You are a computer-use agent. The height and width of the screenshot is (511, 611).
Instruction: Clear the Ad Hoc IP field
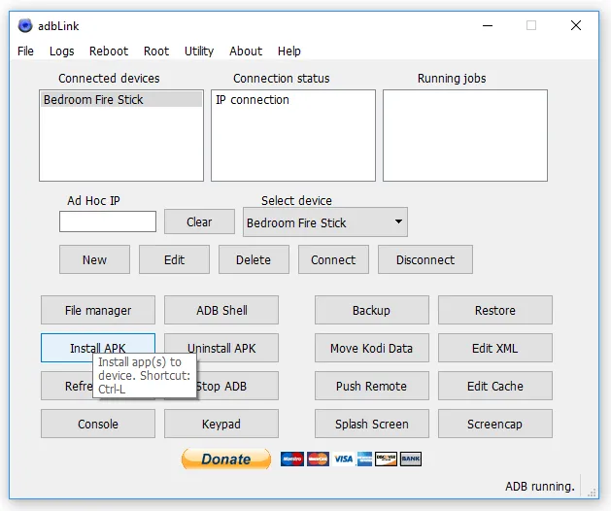coord(199,222)
